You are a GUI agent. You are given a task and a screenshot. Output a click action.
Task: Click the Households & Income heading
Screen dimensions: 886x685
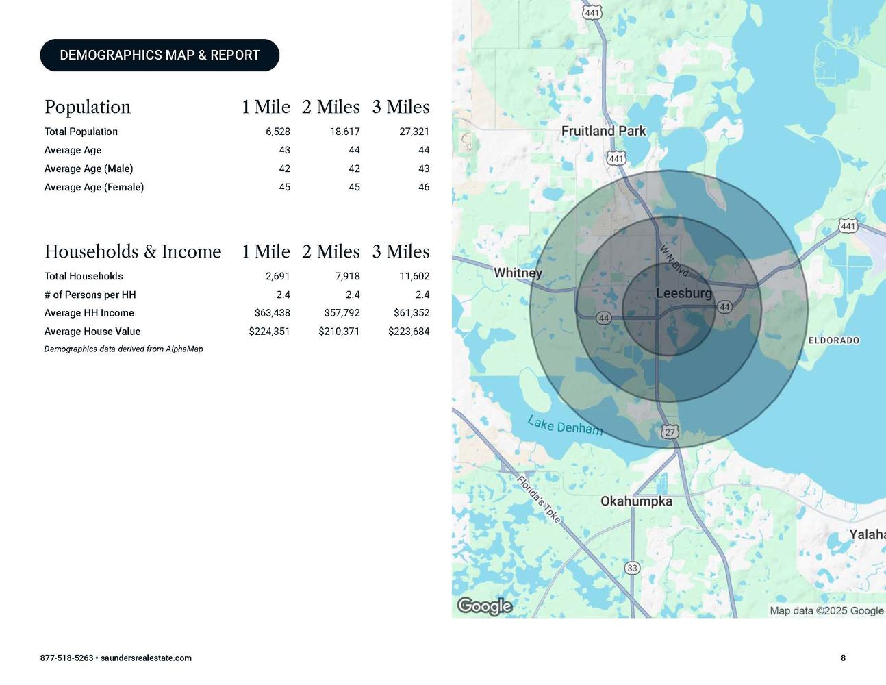point(133,252)
